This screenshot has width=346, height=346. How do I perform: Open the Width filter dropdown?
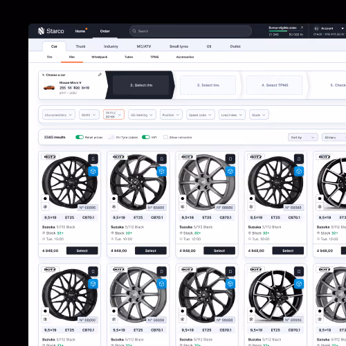click(x=89, y=115)
